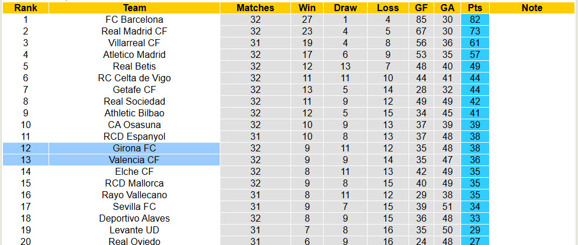
Task: Open the Real Madrid CF team link
Action: click(134, 31)
